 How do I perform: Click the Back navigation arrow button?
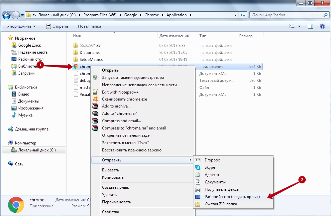point(6,15)
